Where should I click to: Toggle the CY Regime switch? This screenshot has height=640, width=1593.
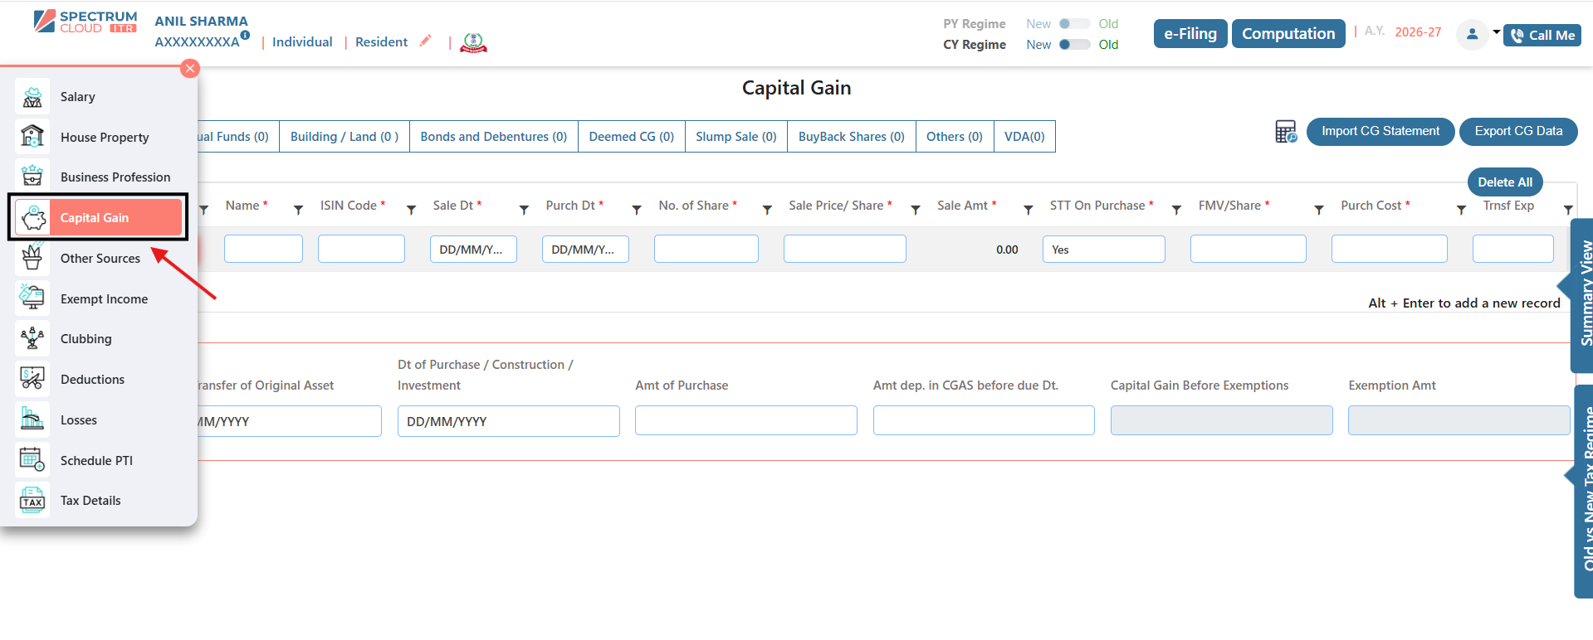point(1074,45)
